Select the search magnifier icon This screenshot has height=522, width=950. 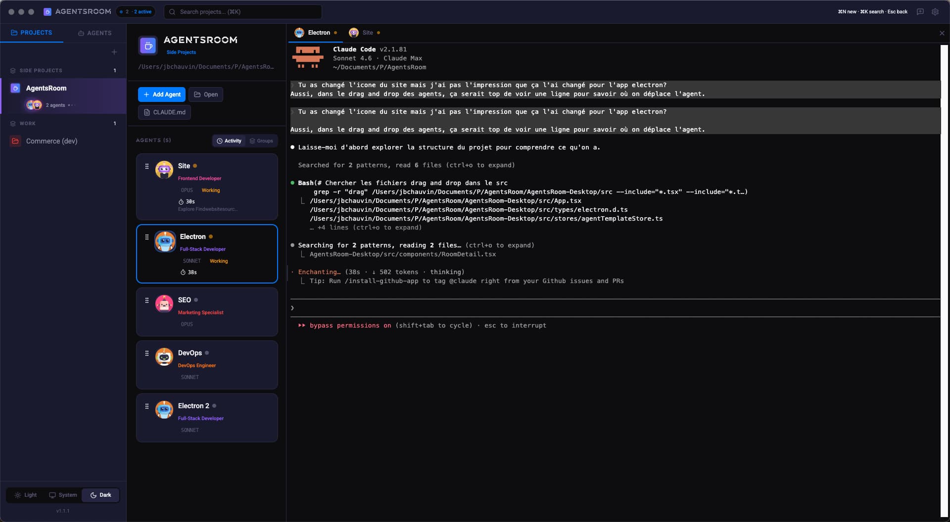click(172, 11)
